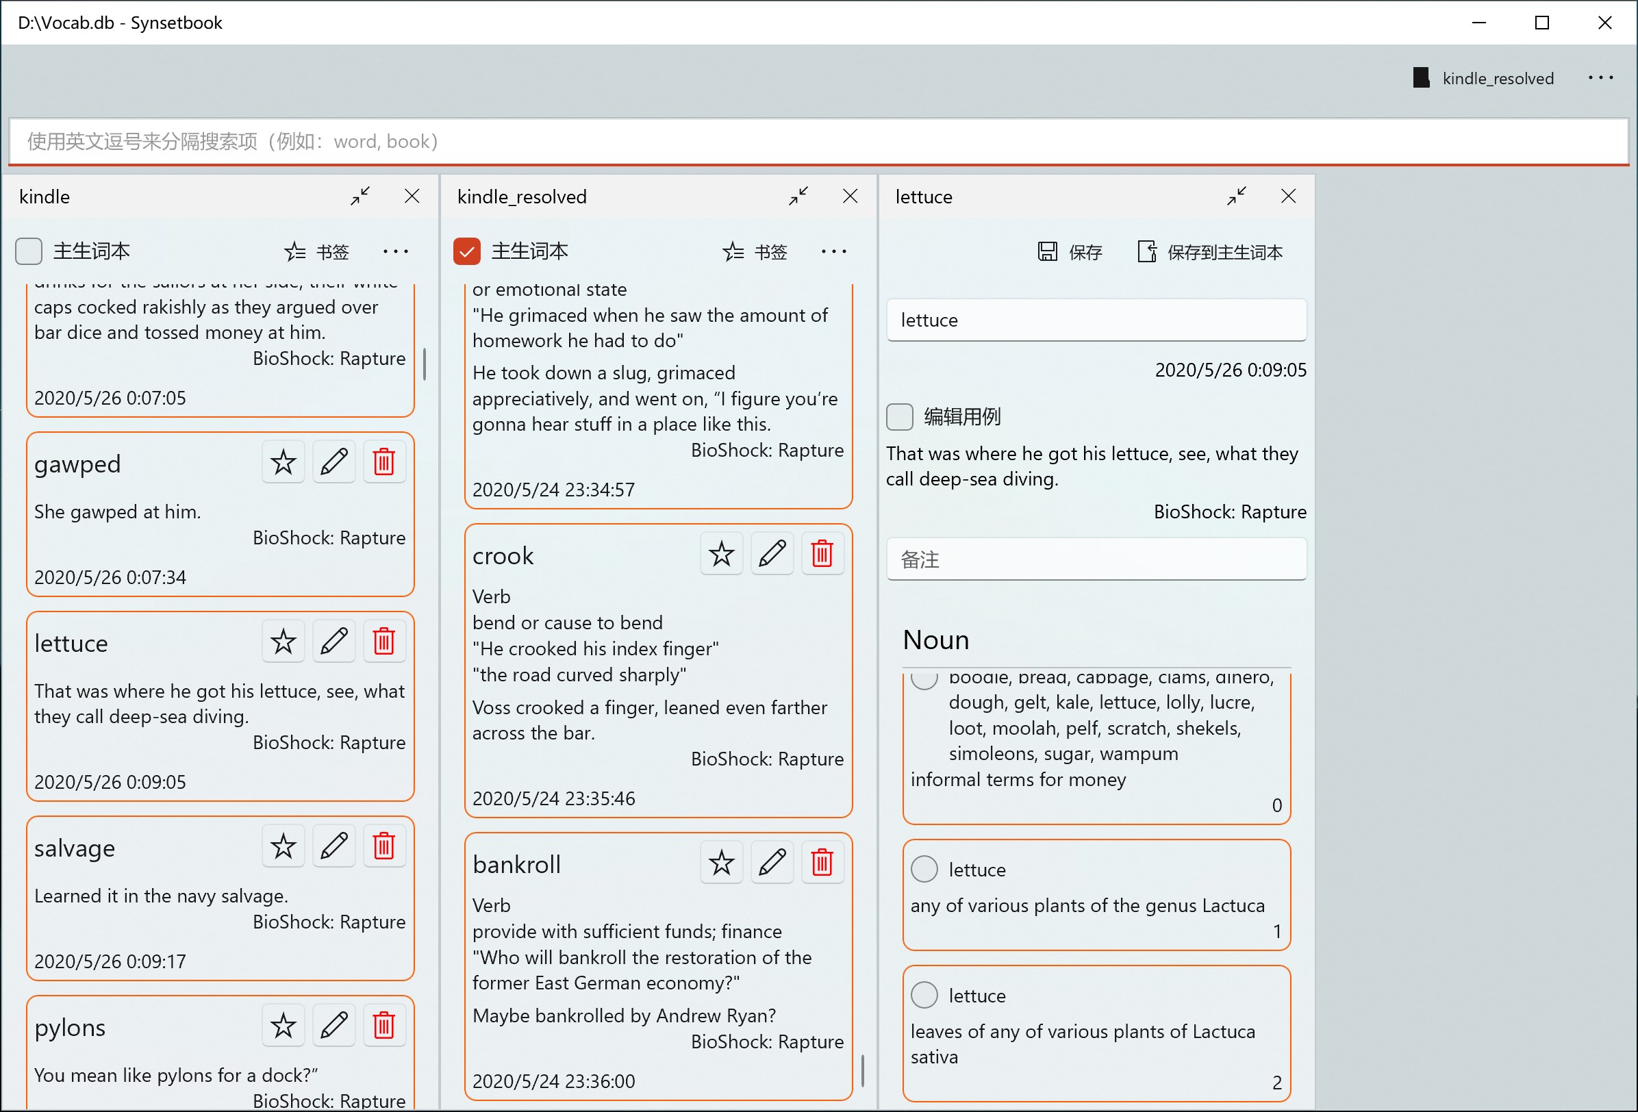Edit the lettuce entry with pencil icon
This screenshot has width=1638, height=1112.
[333, 642]
